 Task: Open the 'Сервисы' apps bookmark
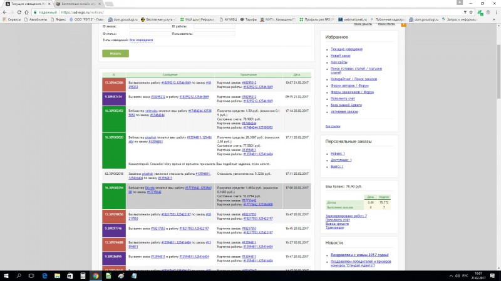pos(11,19)
